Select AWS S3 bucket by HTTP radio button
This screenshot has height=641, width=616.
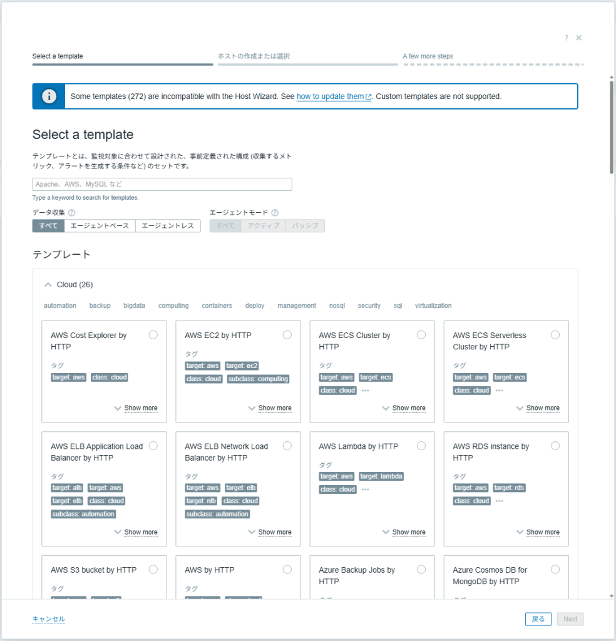[x=153, y=570]
